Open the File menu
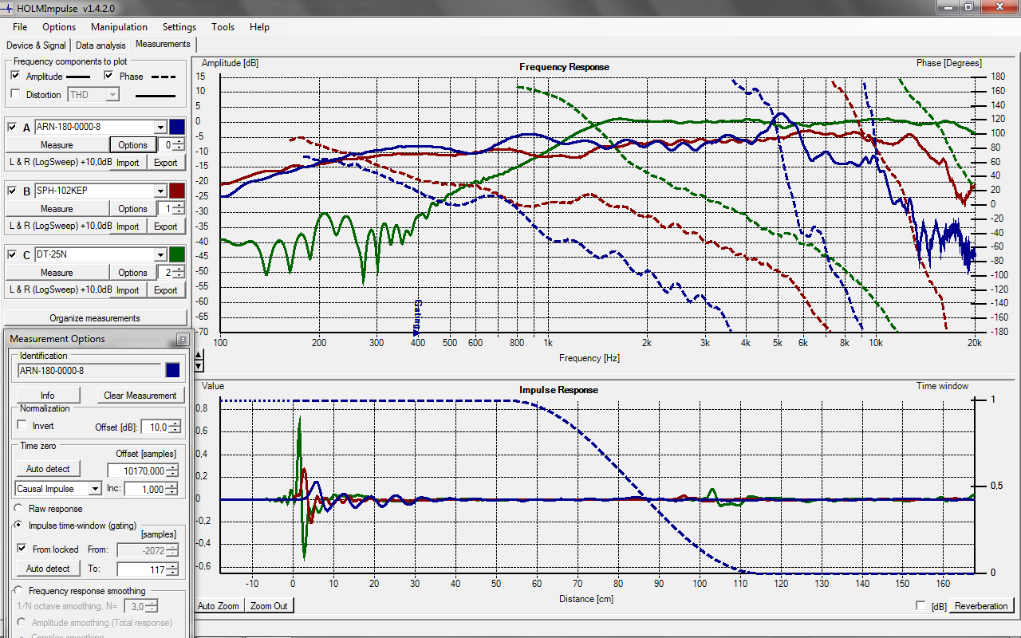The image size is (1021, 638). [20, 26]
